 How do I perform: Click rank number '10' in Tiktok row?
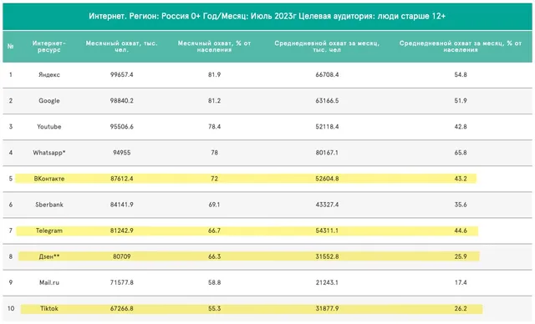pos(11,308)
